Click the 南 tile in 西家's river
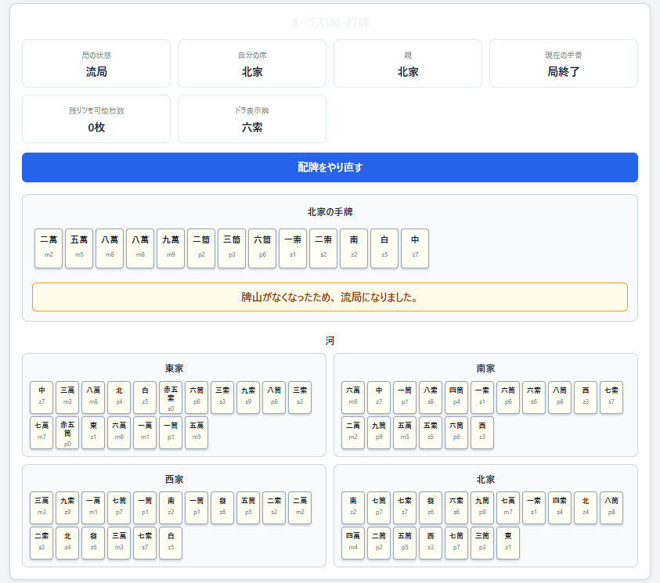Viewport: 660px width, 583px height. point(171,508)
